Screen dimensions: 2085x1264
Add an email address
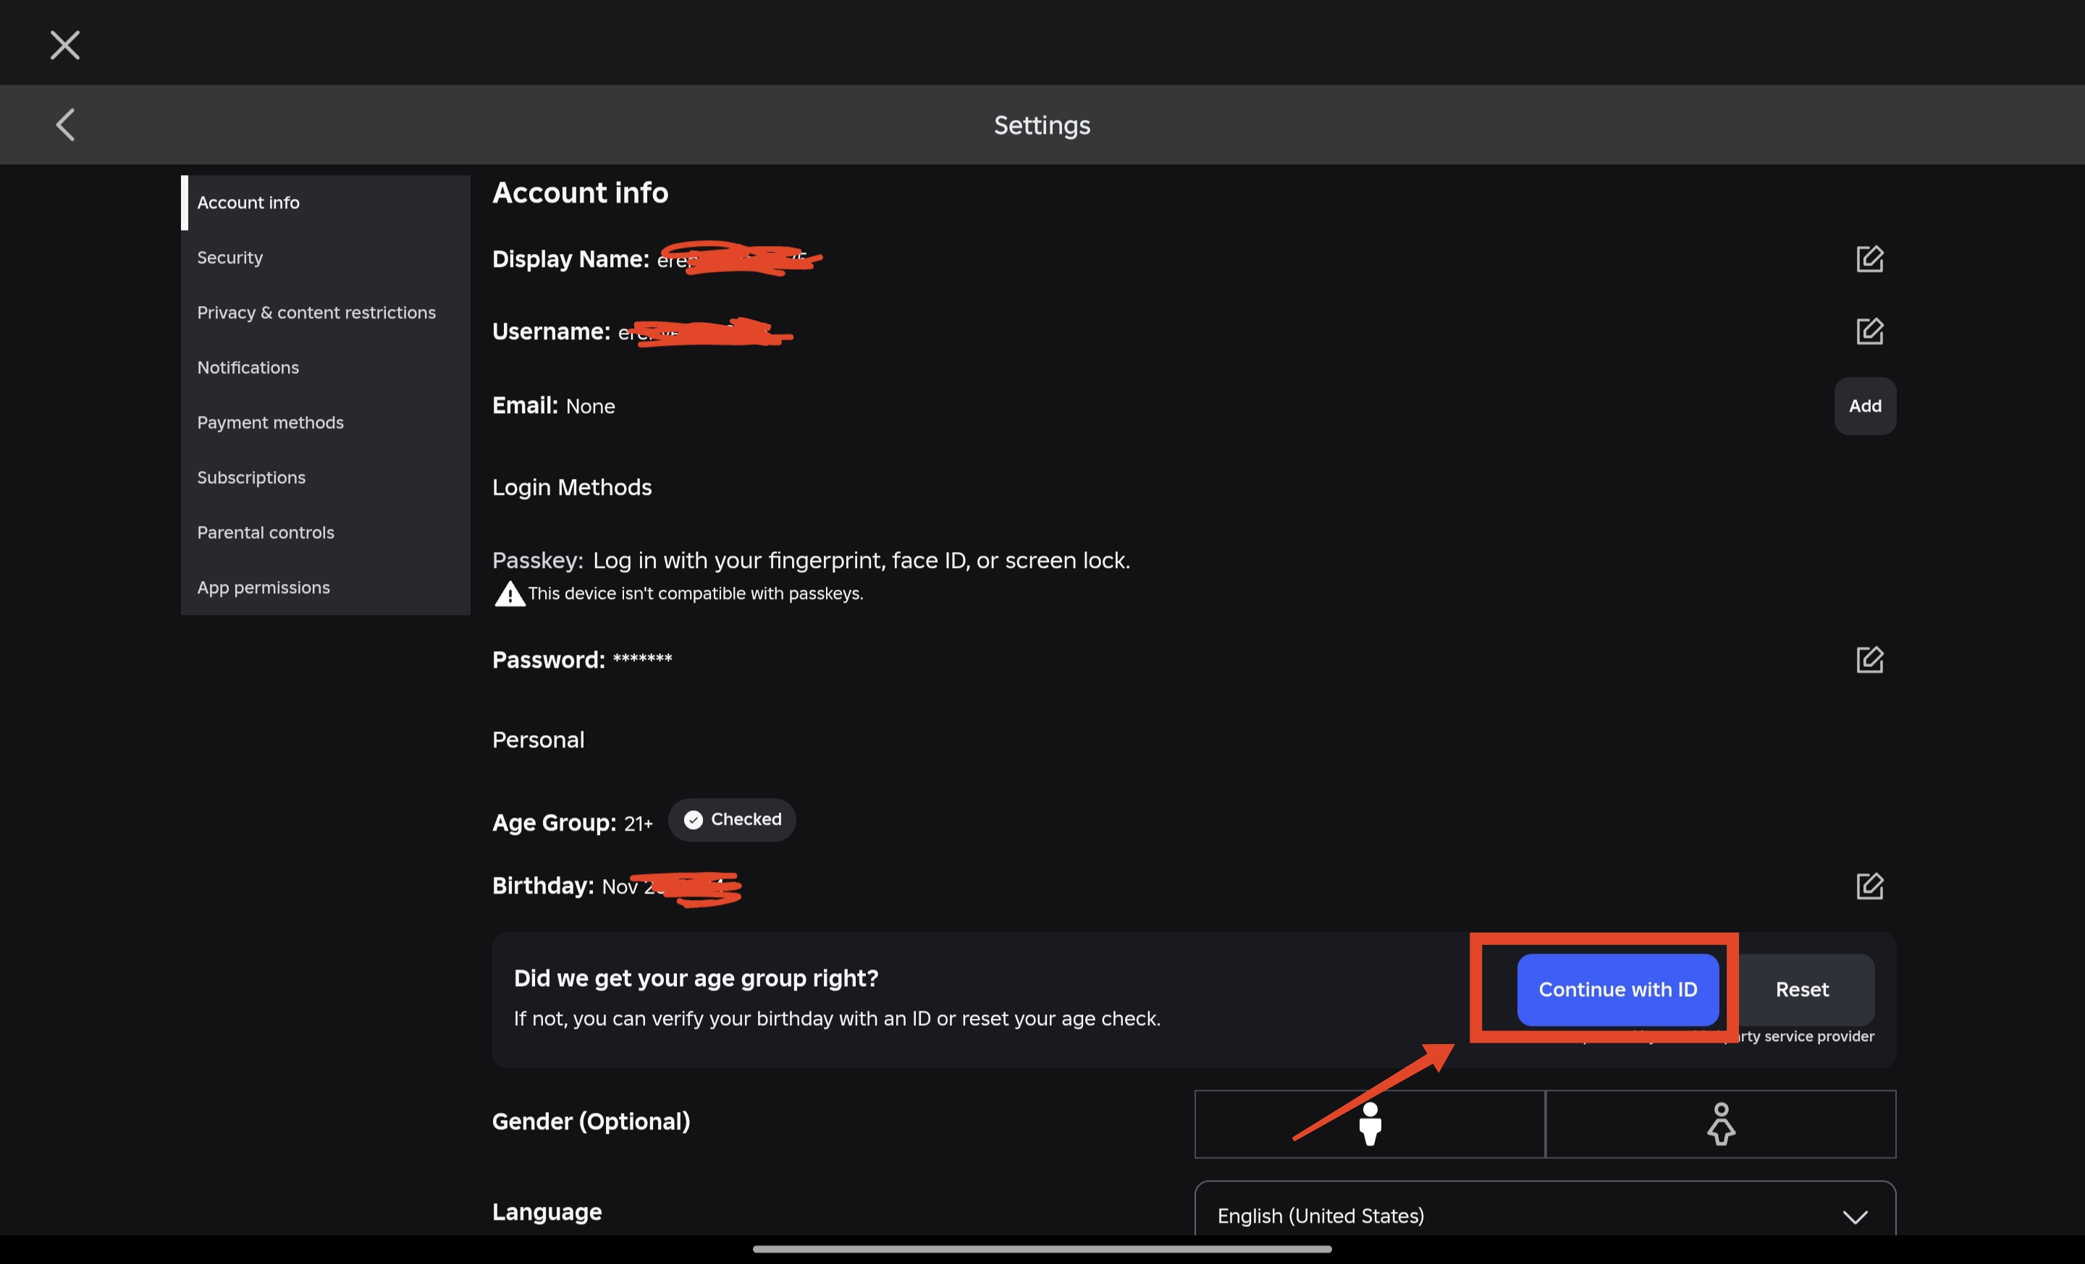click(1865, 406)
